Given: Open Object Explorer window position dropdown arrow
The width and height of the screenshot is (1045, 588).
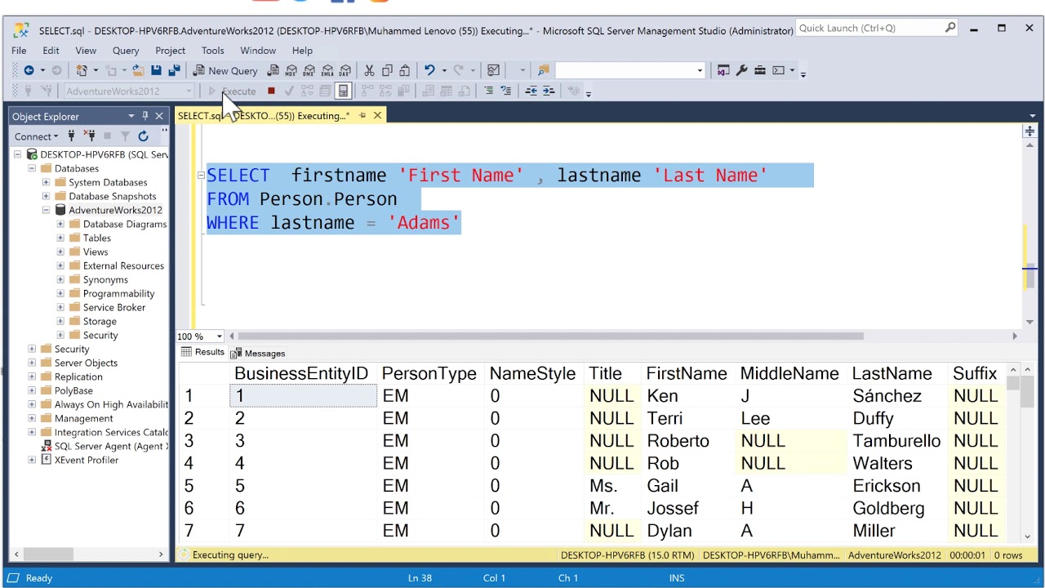Looking at the screenshot, I should coord(131,116).
